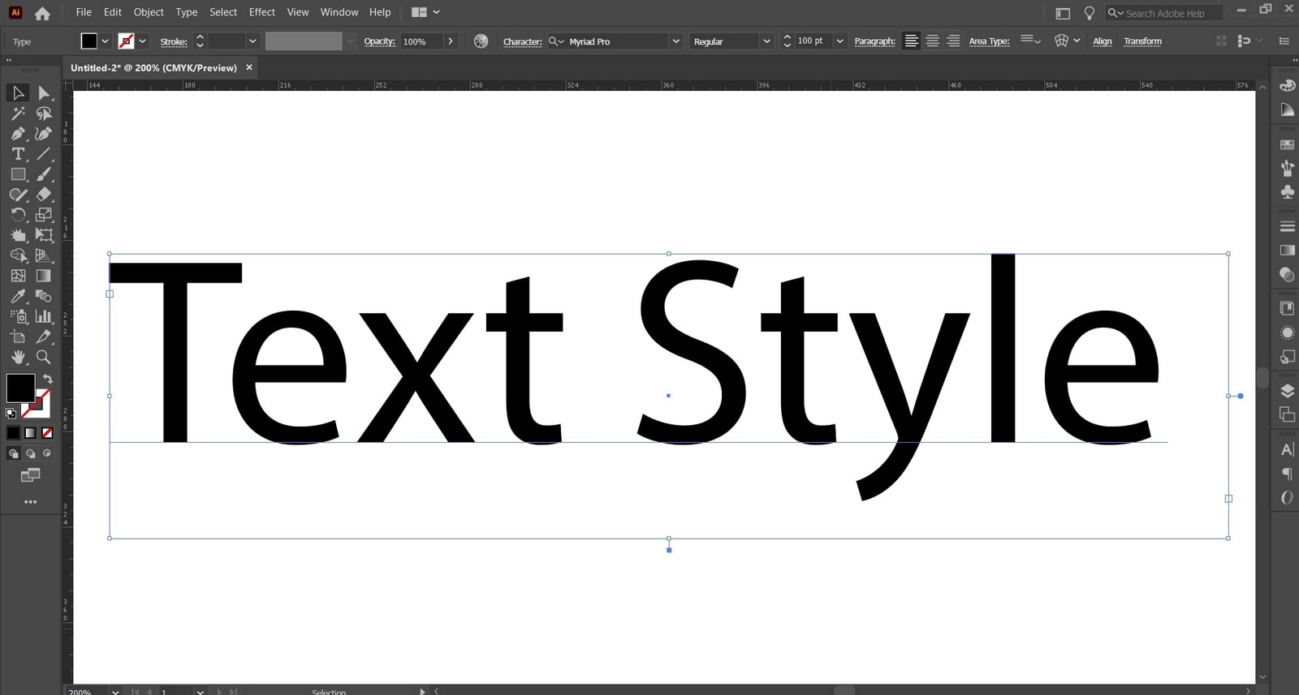
Task: Click the Transform link
Action: click(1142, 41)
